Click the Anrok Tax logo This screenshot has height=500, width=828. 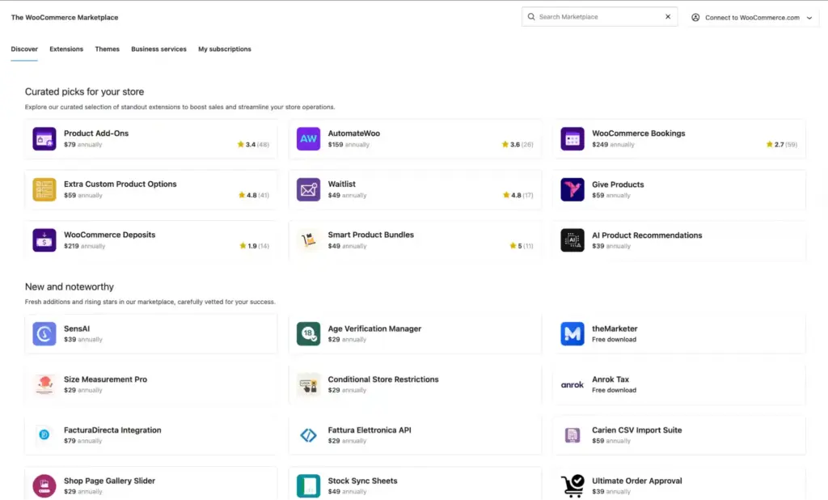click(572, 383)
